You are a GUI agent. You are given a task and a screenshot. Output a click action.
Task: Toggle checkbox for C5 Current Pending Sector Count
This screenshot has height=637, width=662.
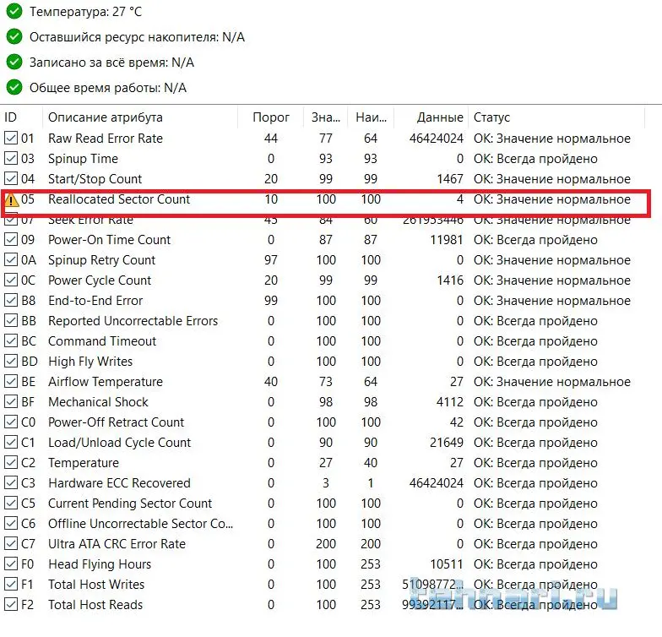click(x=10, y=504)
